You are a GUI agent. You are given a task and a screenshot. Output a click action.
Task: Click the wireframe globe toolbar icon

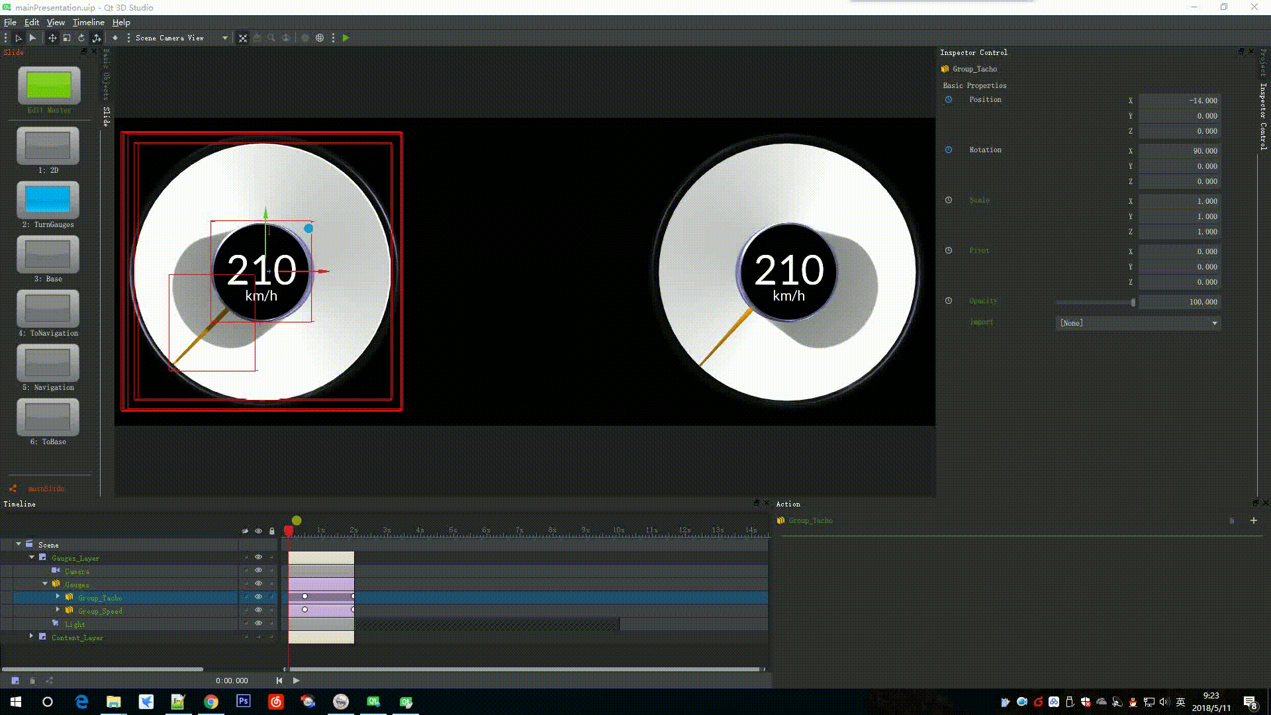point(320,38)
